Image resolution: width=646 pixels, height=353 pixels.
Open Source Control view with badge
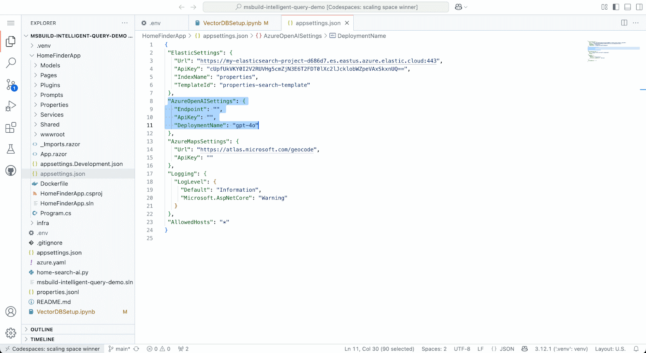coord(11,85)
